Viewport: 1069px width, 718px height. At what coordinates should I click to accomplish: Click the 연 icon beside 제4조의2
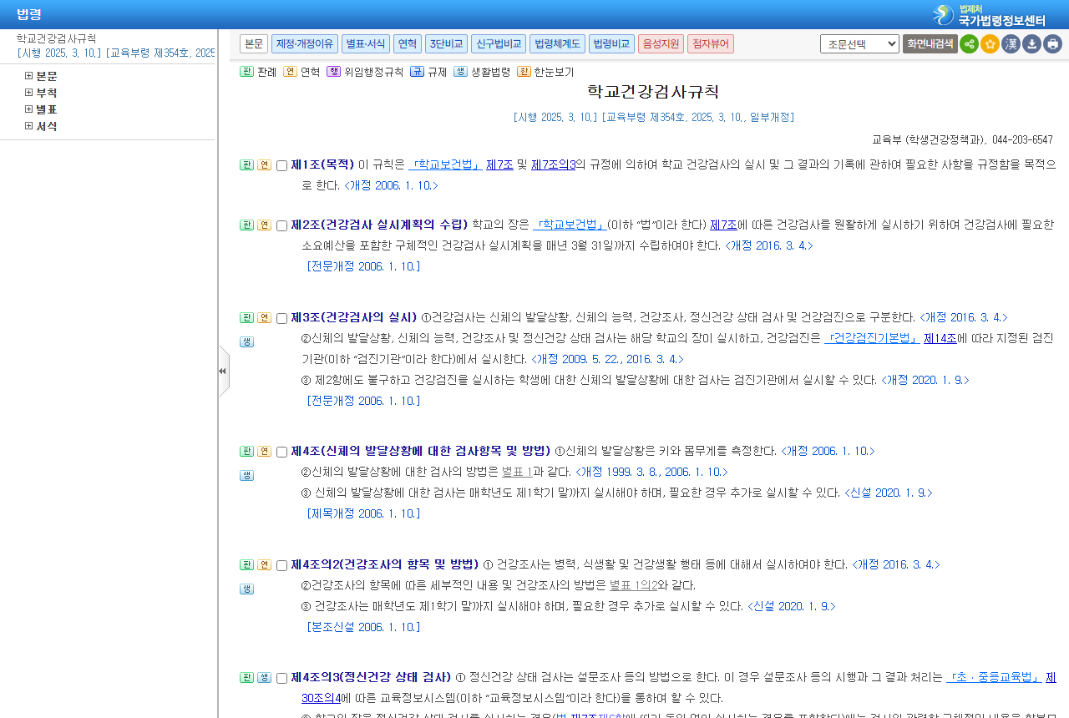click(264, 564)
